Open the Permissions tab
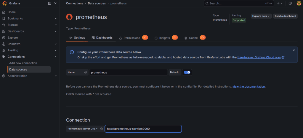This screenshot has height=138, width=303. (x=130, y=38)
